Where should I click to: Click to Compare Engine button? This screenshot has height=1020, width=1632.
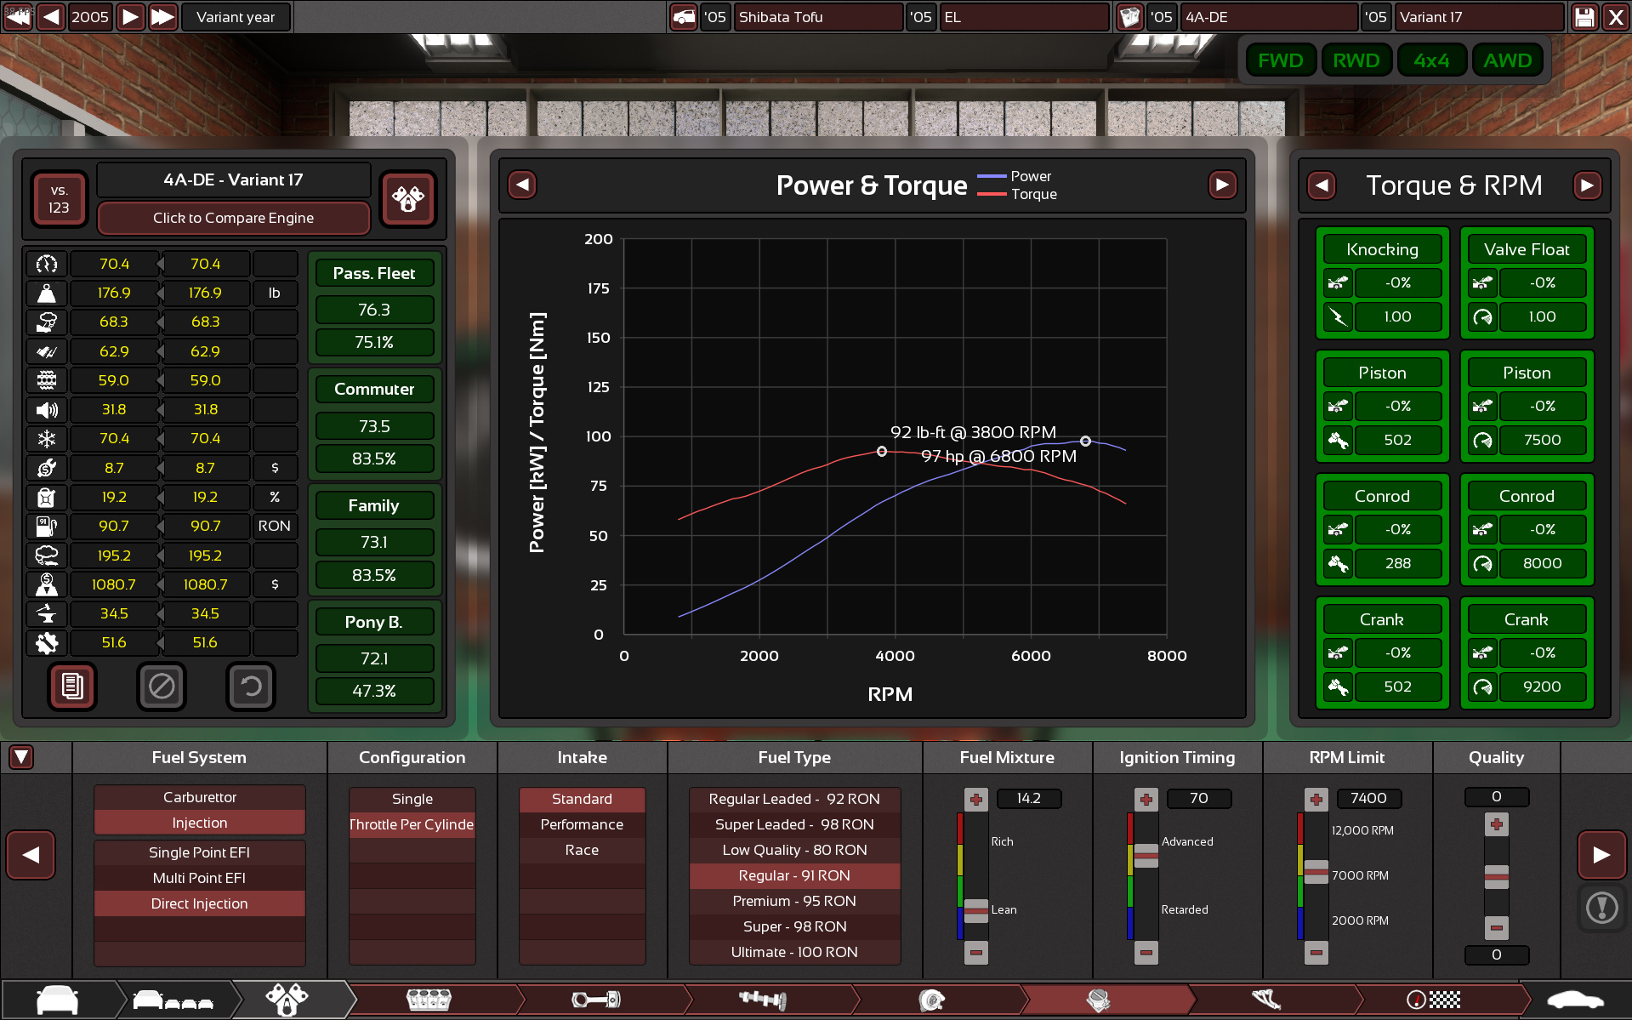point(233,218)
